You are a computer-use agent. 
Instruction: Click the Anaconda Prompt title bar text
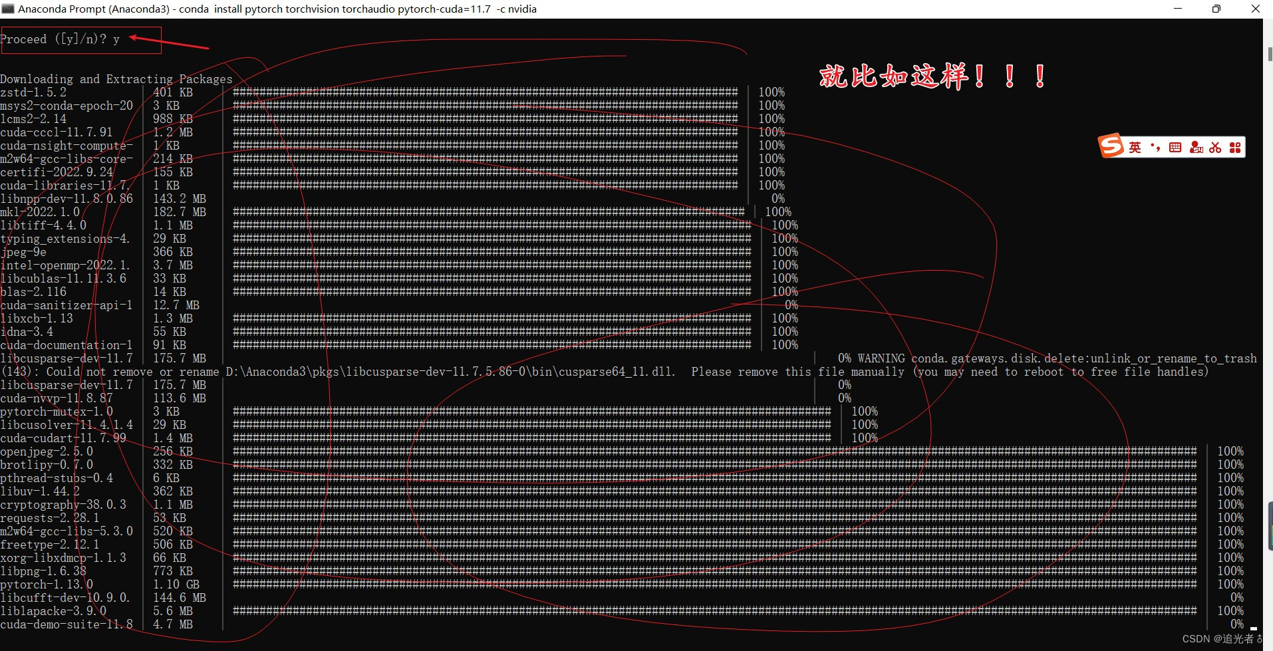point(277,9)
